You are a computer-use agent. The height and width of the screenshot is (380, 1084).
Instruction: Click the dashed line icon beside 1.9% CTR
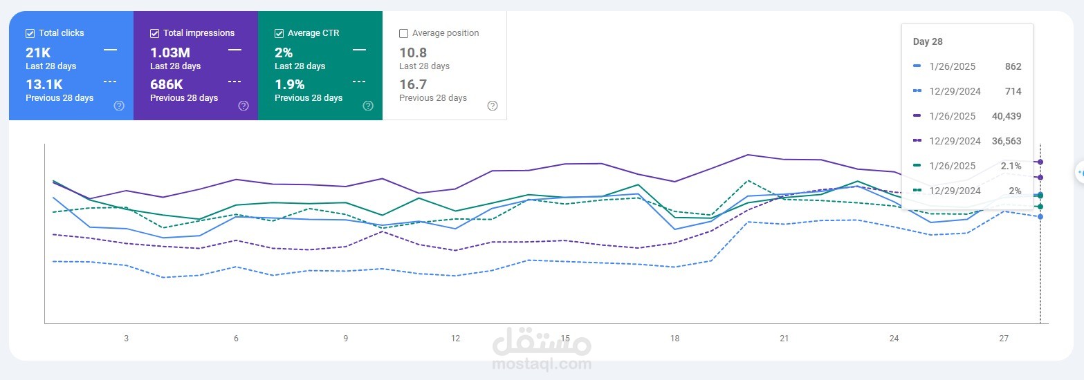tap(359, 82)
